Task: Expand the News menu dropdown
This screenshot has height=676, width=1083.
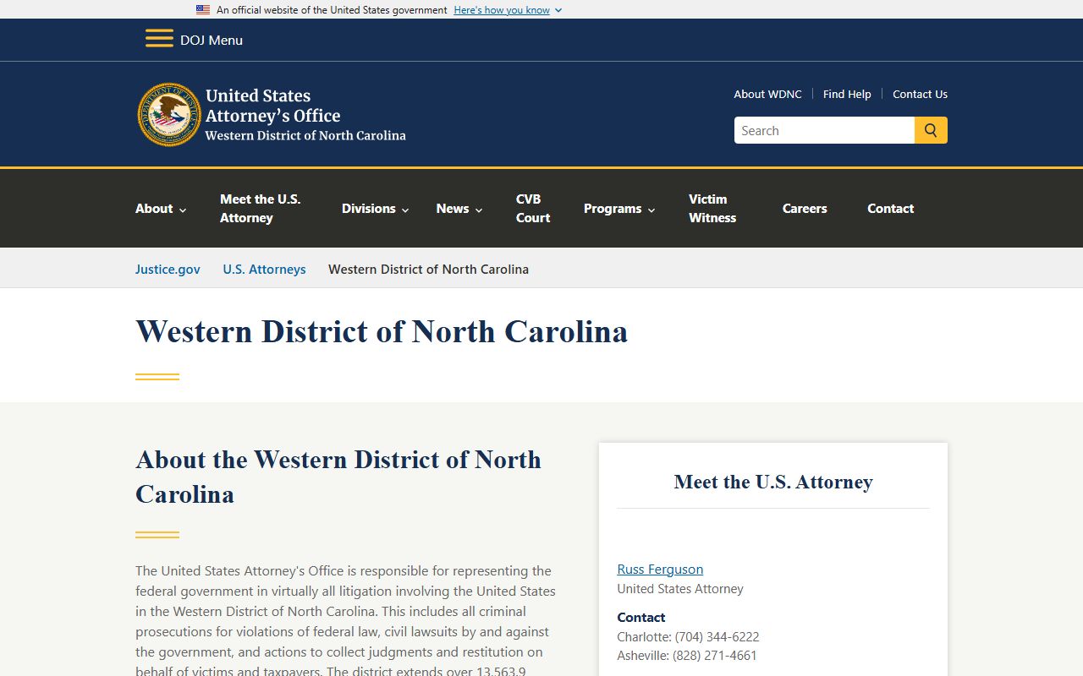Action: (x=459, y=209)
